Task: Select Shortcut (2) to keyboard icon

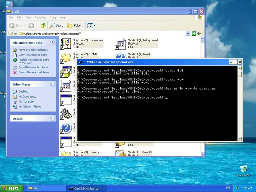Action: (x=120, y=44)
